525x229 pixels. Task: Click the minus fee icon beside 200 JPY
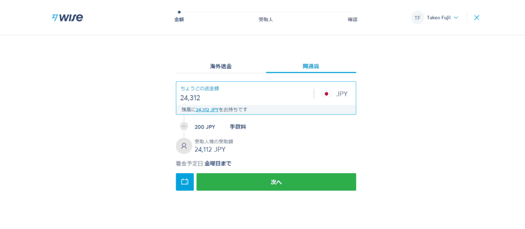(184, 127)
